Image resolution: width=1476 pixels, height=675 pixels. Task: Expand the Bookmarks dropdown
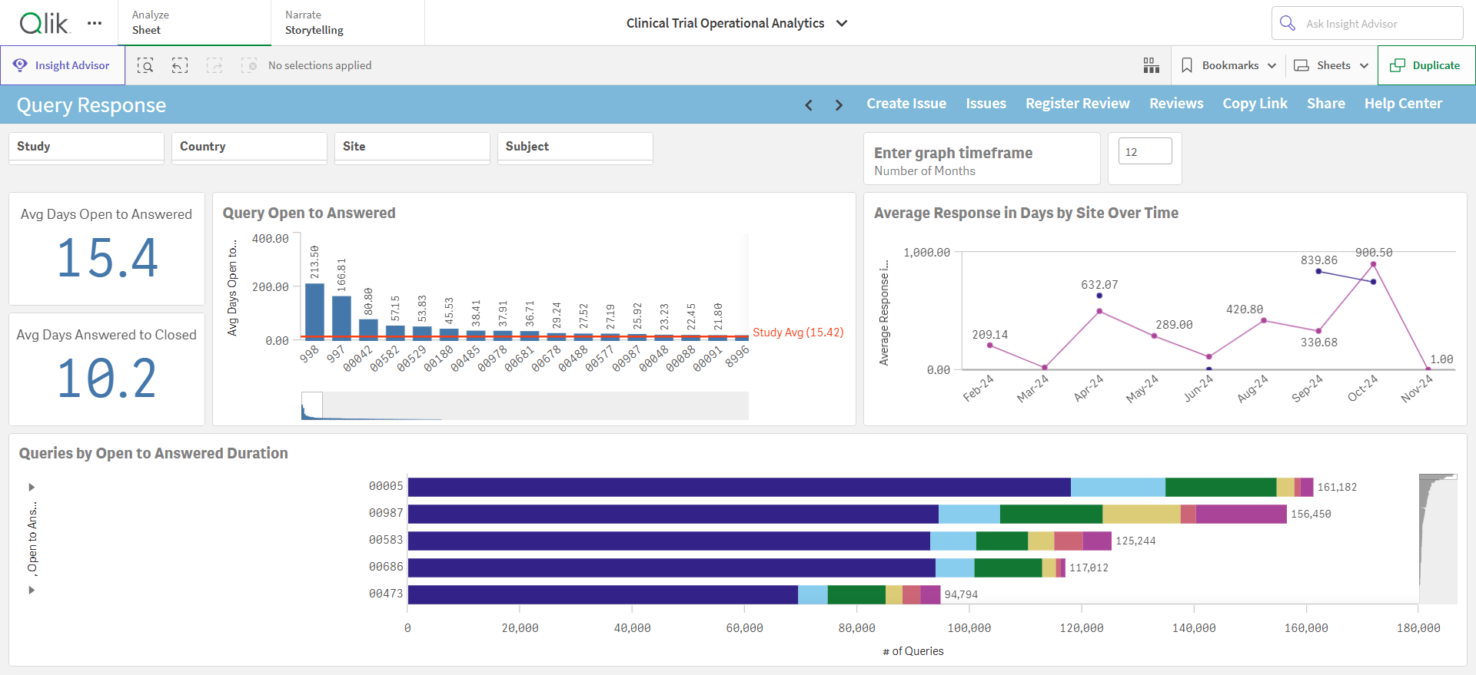tap(1228, 65)
